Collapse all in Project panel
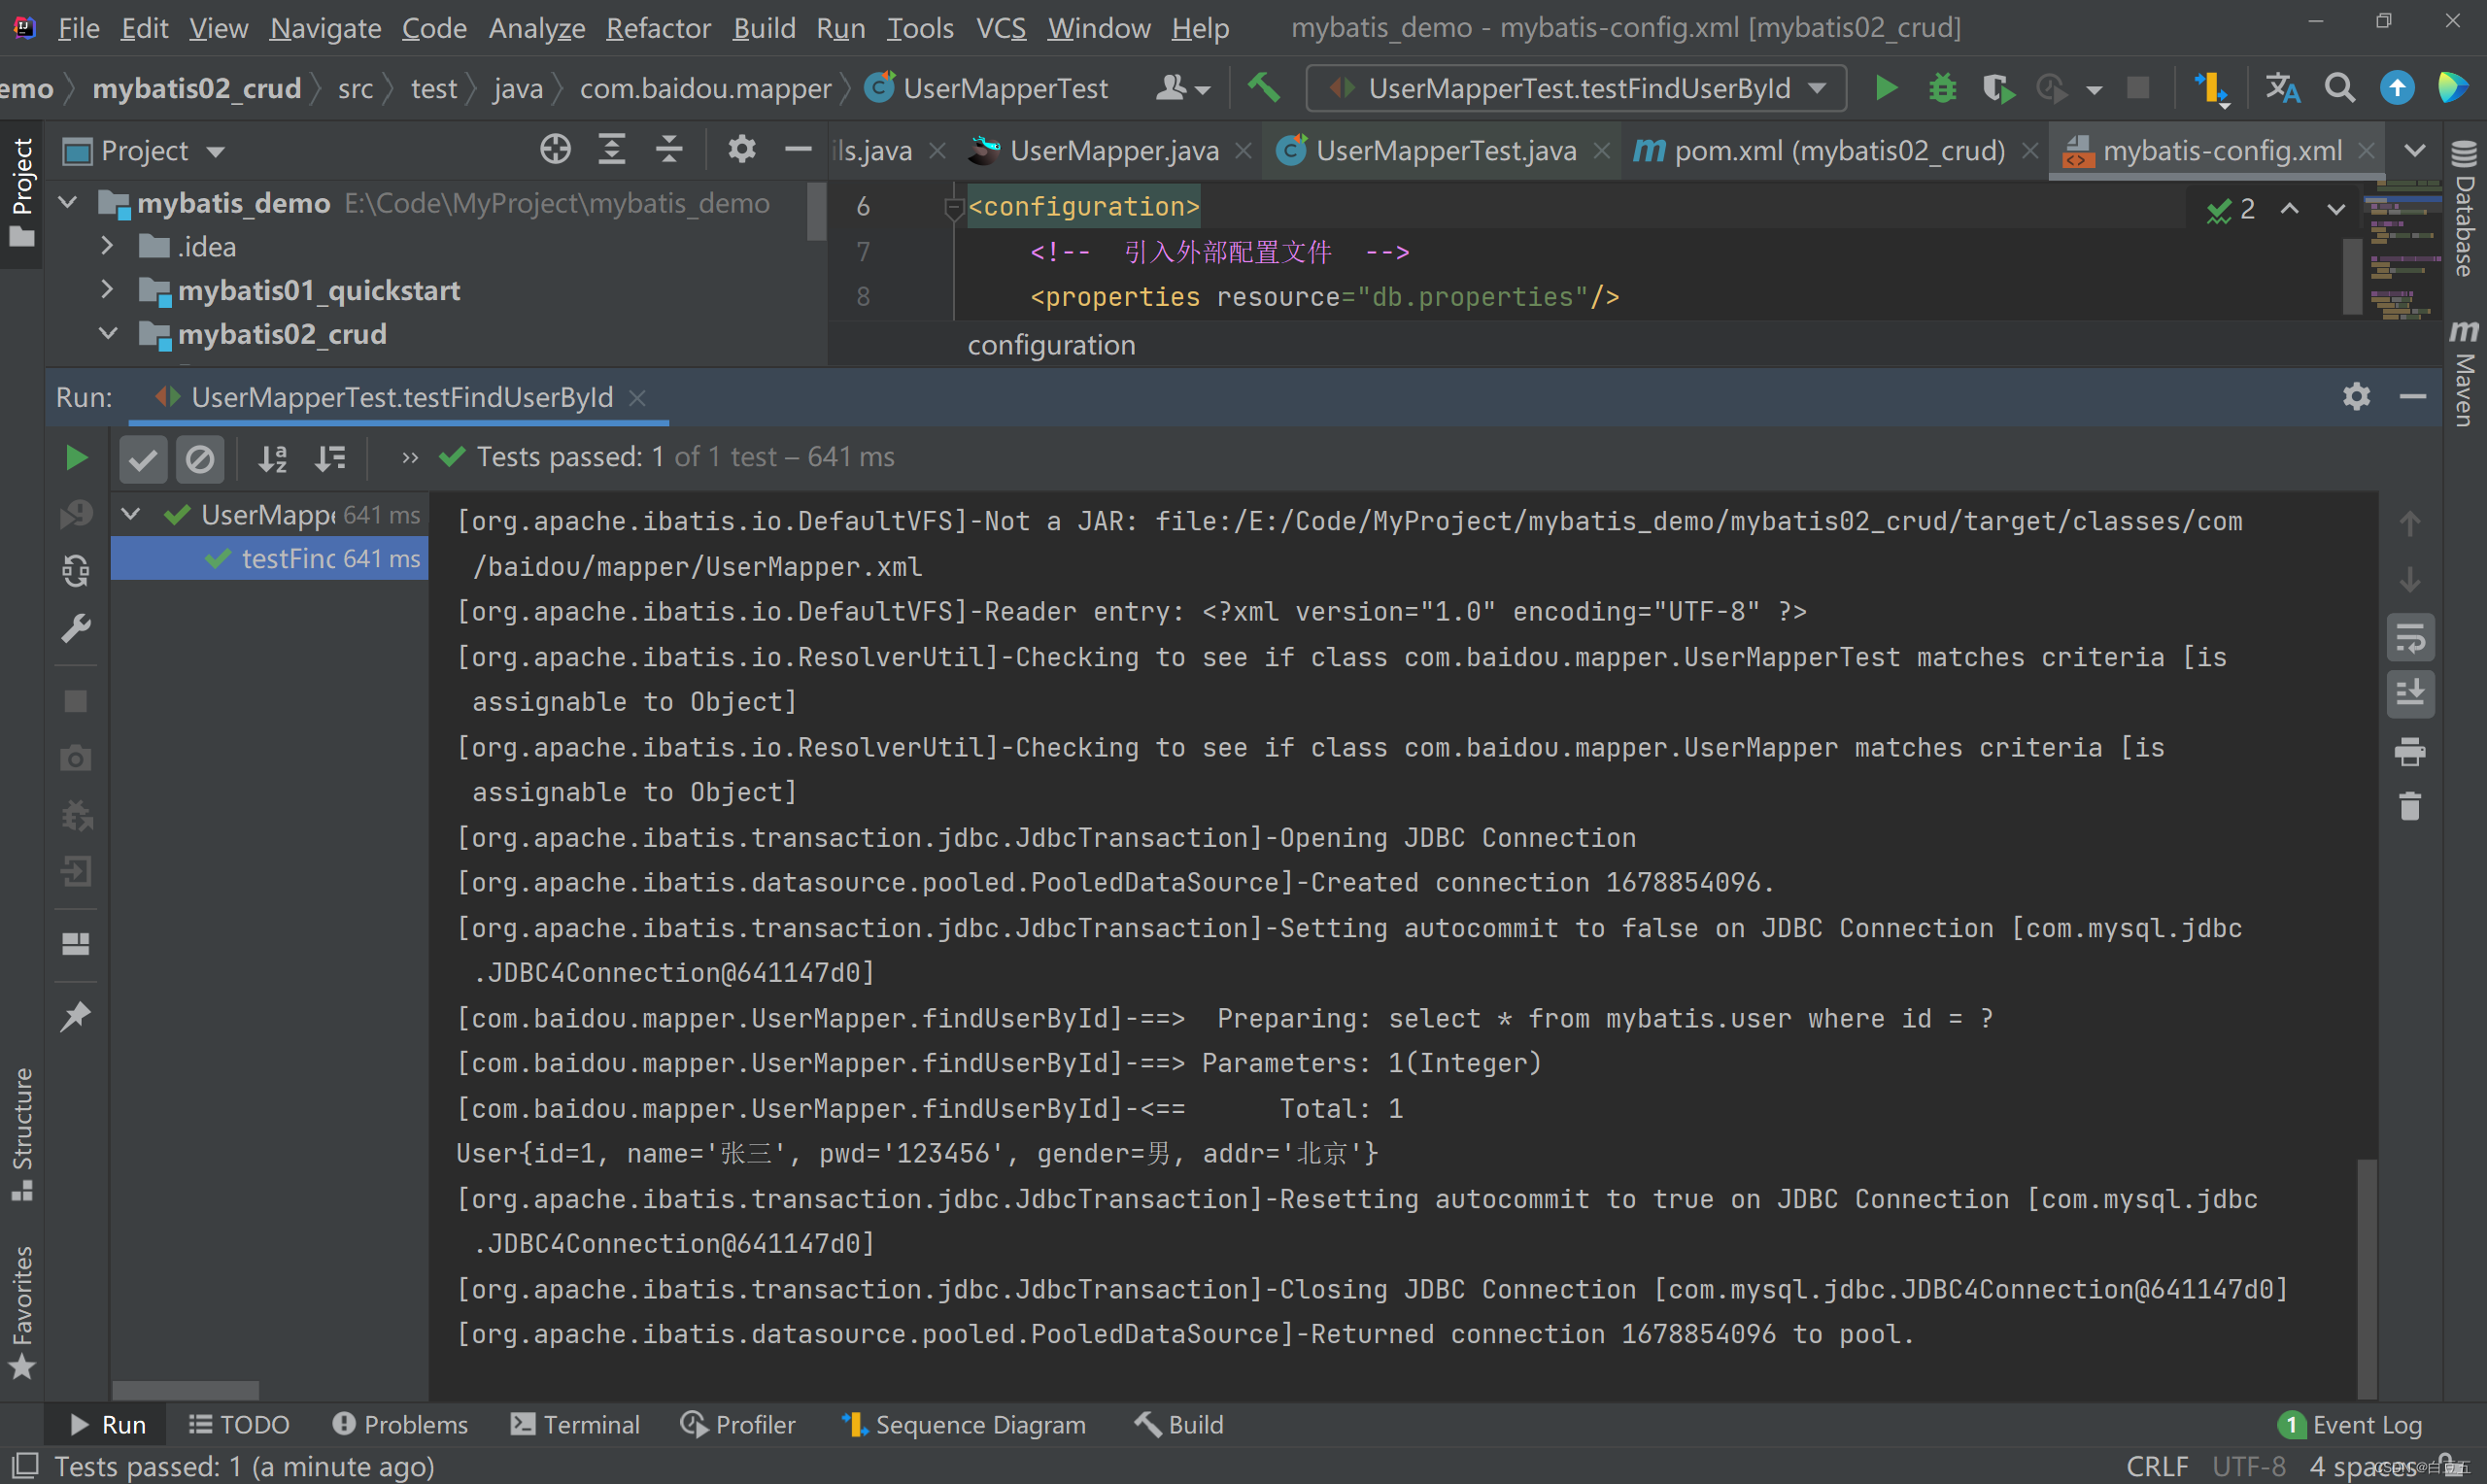This screenshot has width=2487, height=1484. 669,150
